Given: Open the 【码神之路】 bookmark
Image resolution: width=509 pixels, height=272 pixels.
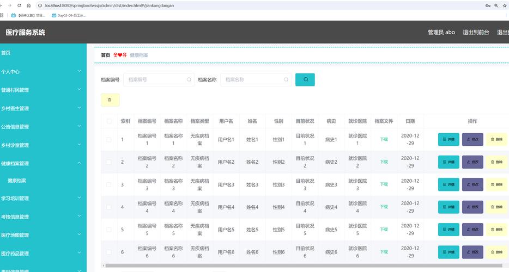Looking at the screenshot, I should (x=28, y=15).
